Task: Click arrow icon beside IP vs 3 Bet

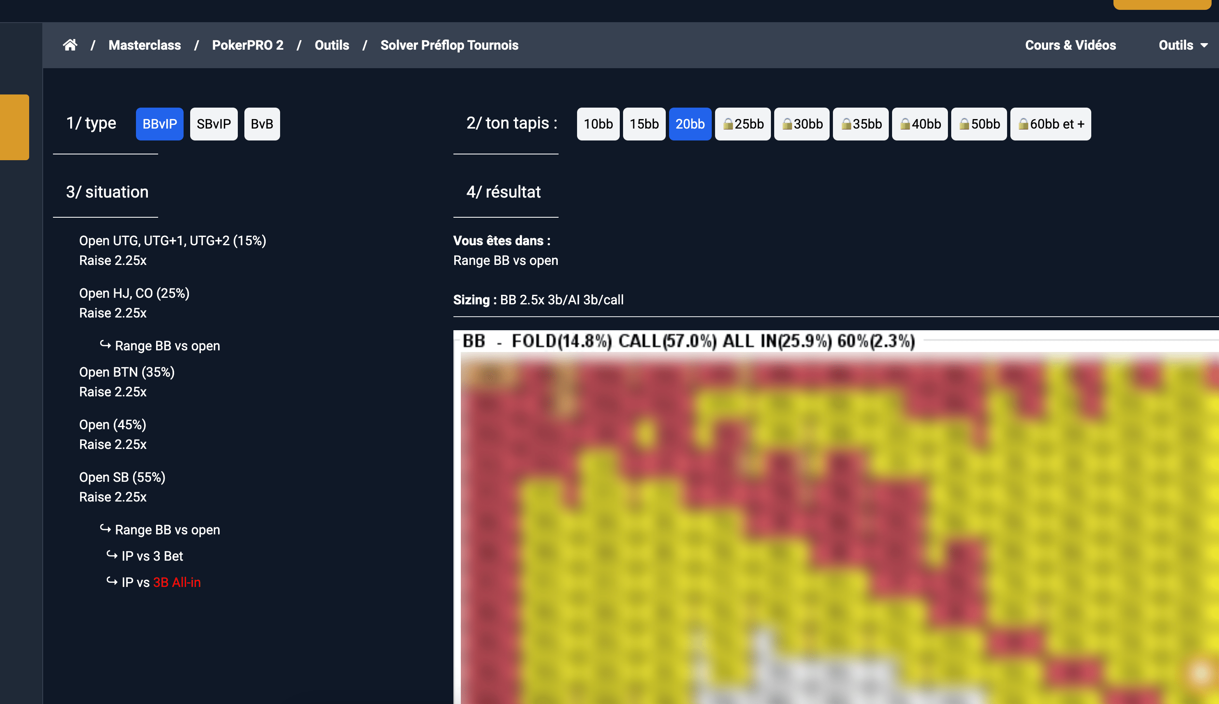Action: click(112, 555)
